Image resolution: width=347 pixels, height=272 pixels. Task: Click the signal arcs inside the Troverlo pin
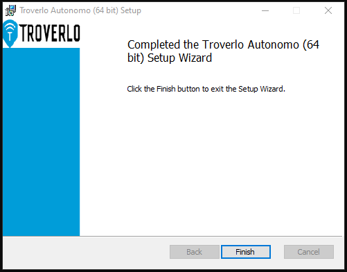tap(10, 29)
